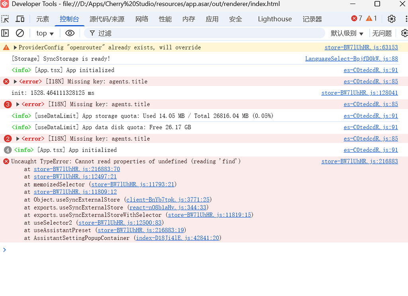
Task: Create live expression with the eye icon
Action: coord(70,33)
